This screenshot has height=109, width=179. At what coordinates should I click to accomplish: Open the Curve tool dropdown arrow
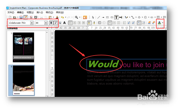click(130, 17)
